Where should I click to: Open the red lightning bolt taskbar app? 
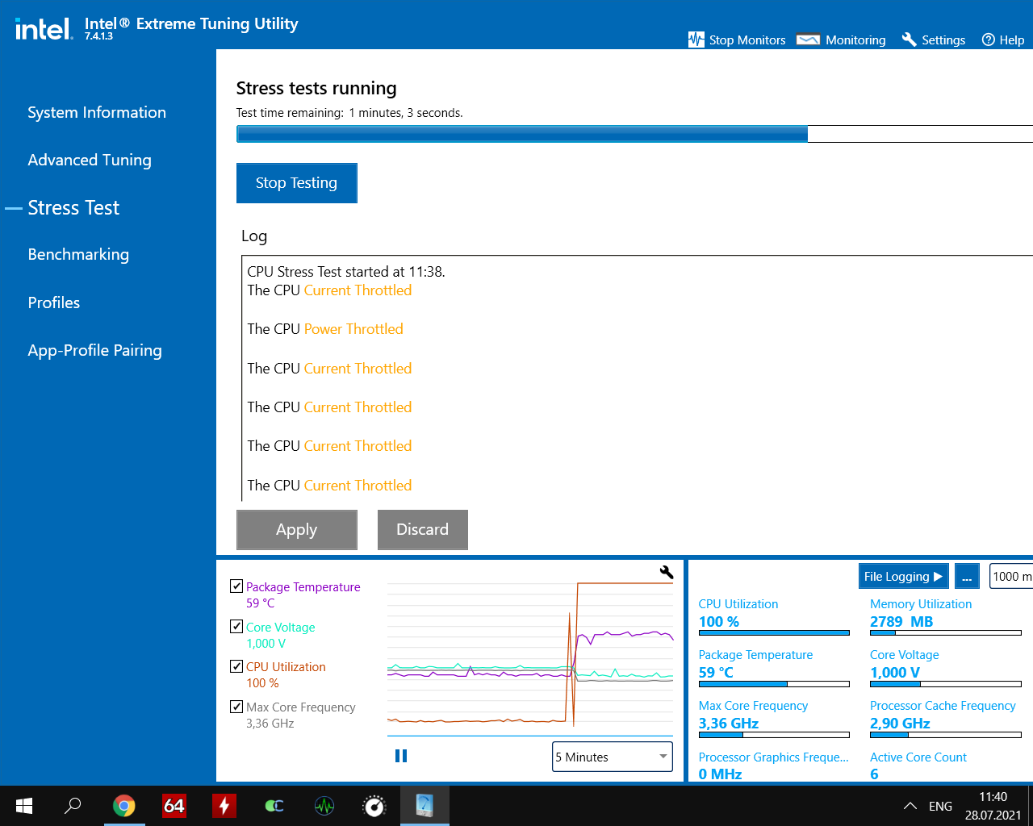coord(224,806)
